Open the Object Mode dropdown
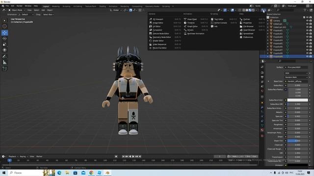314x176 pixels. (x=16, y=10)
